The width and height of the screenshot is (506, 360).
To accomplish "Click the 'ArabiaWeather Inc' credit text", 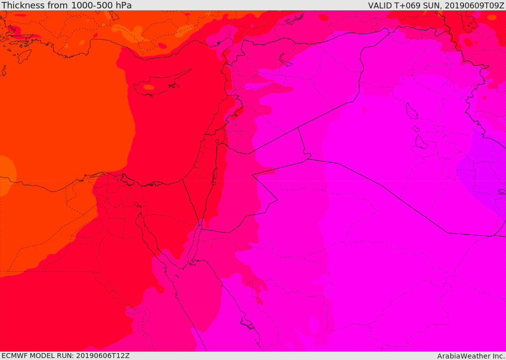I will tap(470, 356).
